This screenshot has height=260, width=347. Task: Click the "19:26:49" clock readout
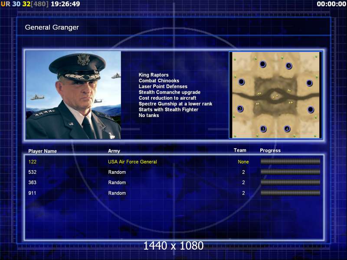tap(65, 4)
